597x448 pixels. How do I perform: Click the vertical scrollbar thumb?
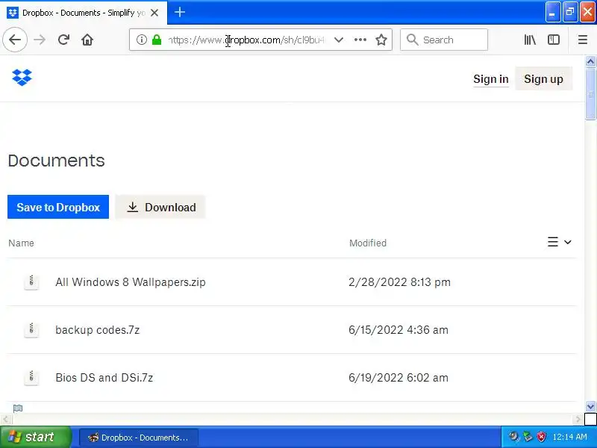click(x=590, y=94)
